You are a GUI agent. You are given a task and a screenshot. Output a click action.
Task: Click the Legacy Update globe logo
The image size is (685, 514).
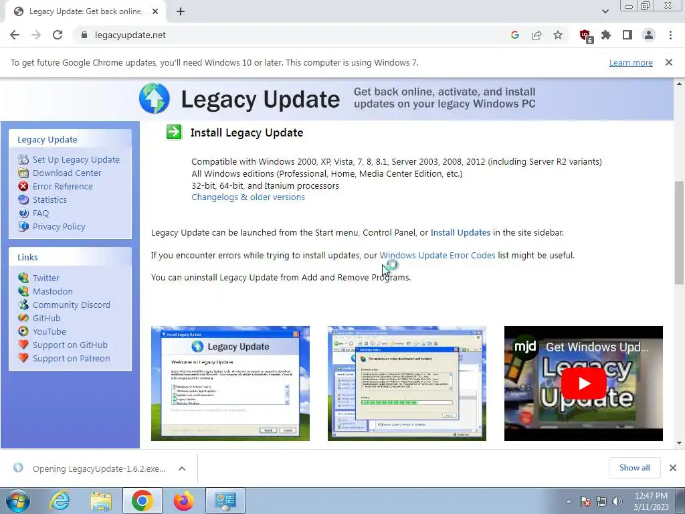[155, 98]
